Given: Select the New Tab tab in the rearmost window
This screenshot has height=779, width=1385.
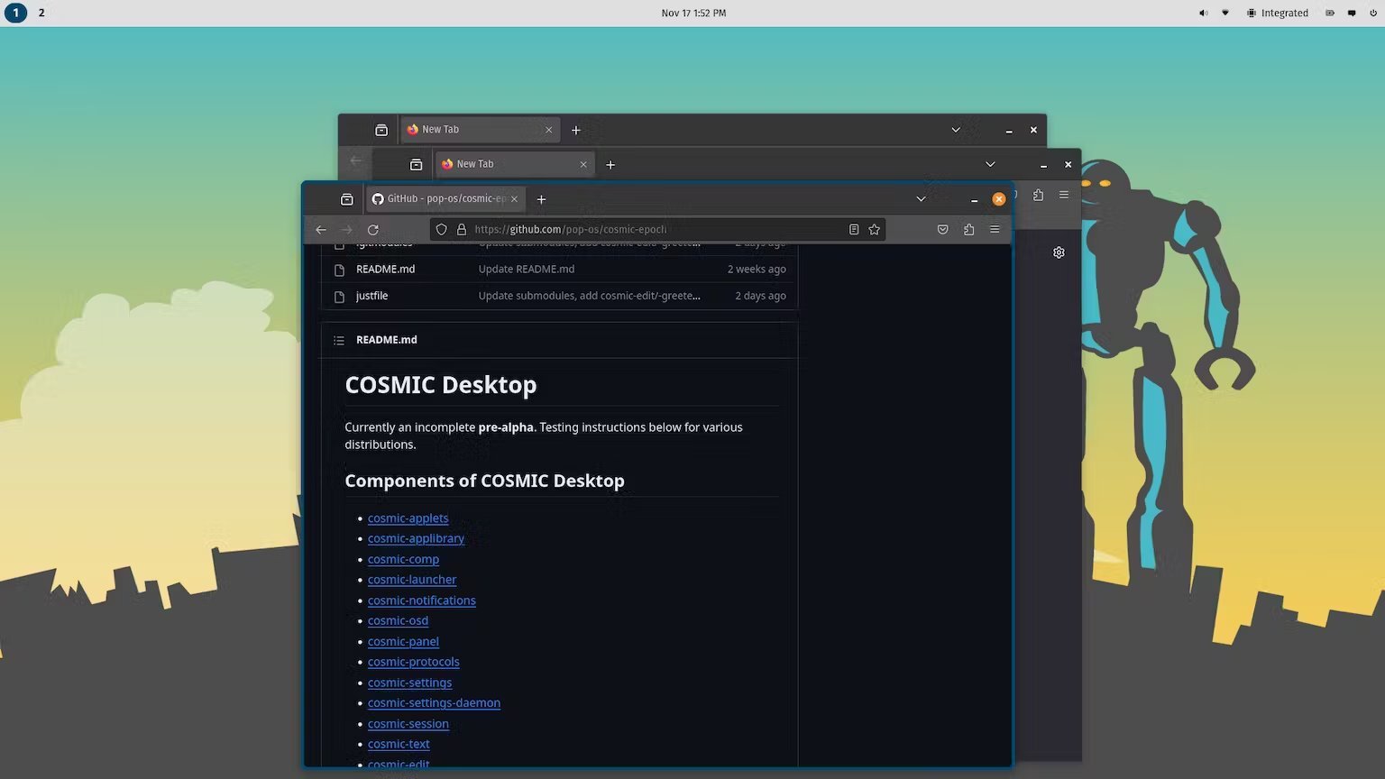Looking at the screenshot, I should pyautogui.click(x=480, y=130).
